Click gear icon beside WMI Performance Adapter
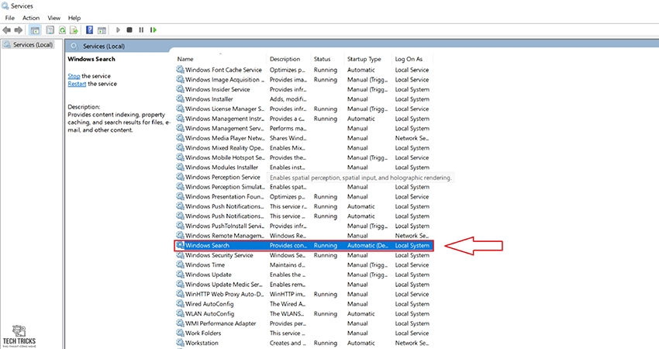The width and height of the screenshot is (659, 349). pyautogui.click(x=181, y=323)
